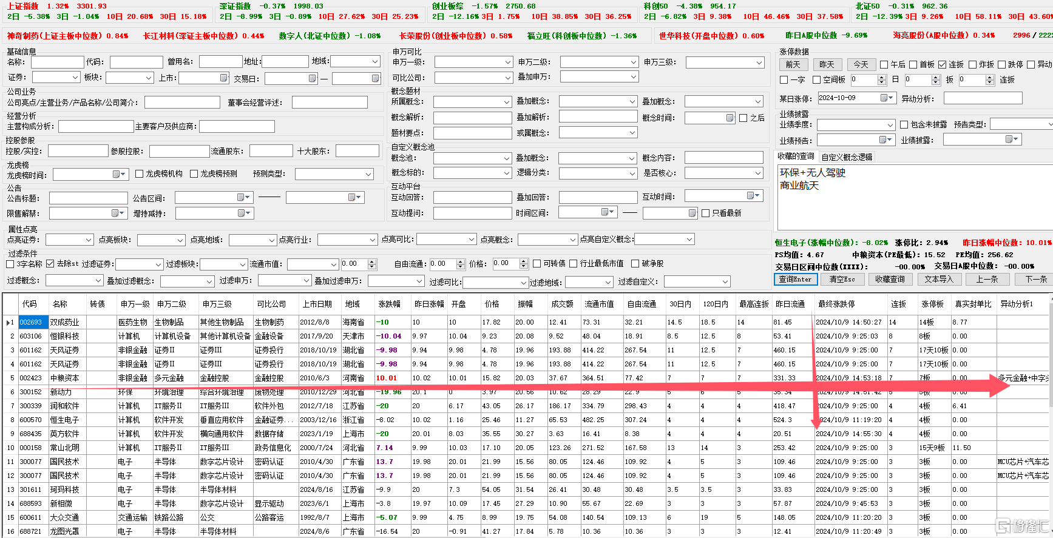1053x538 pixels.
Task: Expand the 申万三级 dropdown
Action: pos(759,62)
